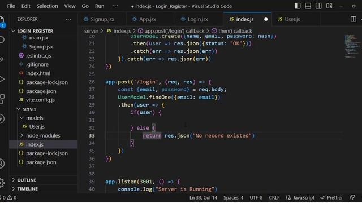The height and width of the screenshot is (203, 362).
Task: Split the editor right
Action: pyautogui.click(x=353, y=19)
